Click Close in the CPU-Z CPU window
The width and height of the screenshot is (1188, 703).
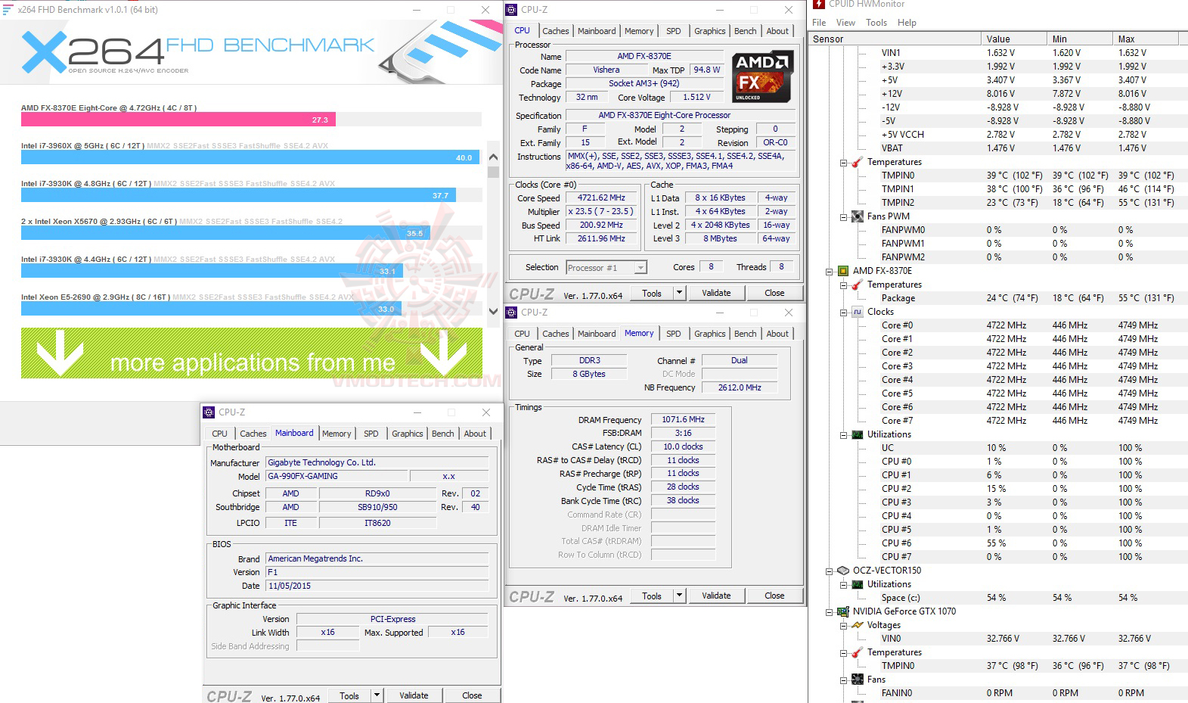774,293
